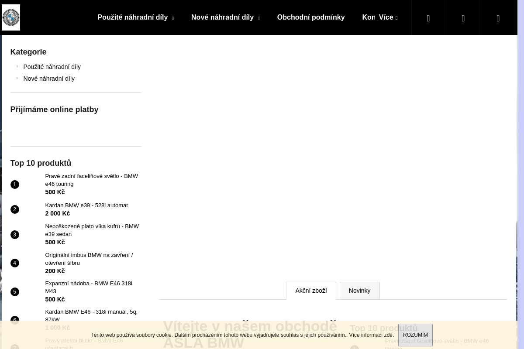Click the Top 10 produktů sidebar heading

pos(41,163)
